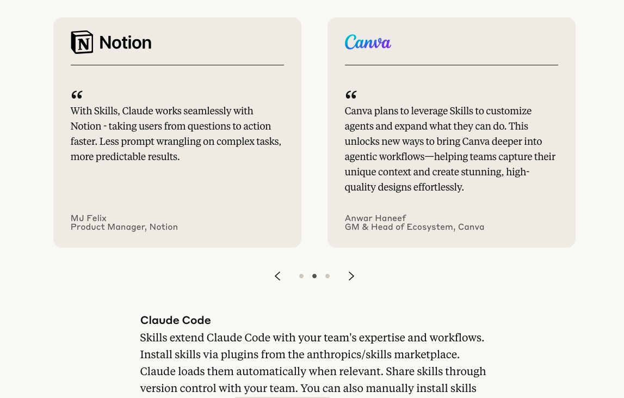Click the divider line under Notion logo
Image resolution: width=624 pixels, height=398 pixels.
(x=177, y=65)
